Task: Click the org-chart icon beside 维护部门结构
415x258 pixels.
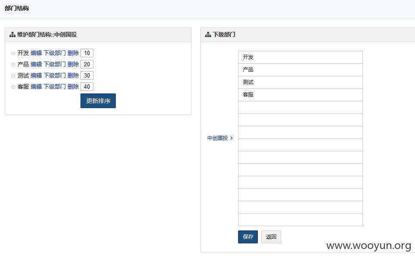Action: [x=12, y=35]
